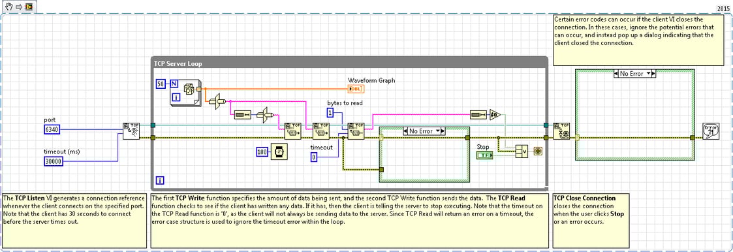Image resolution: width=733 pixels, height=252 pixels.
Task: Click the Waveform Graph DBL terminal
Action: (356, 89)
